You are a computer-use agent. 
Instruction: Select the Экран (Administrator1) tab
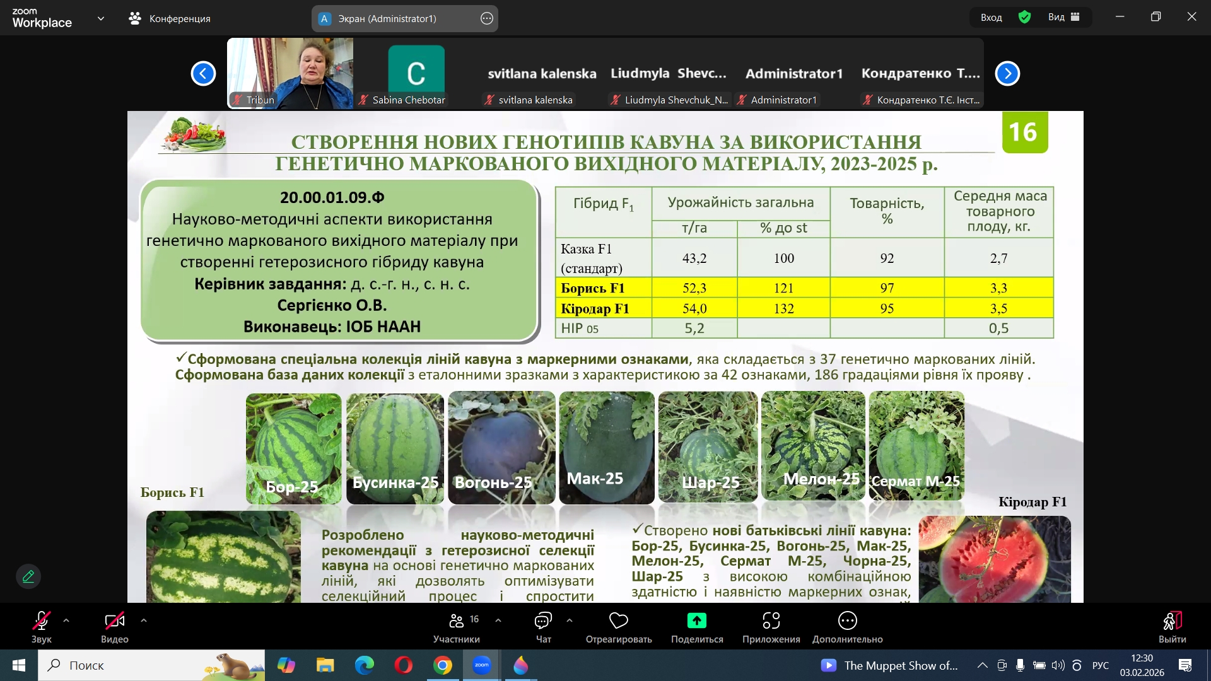(387, 18)
